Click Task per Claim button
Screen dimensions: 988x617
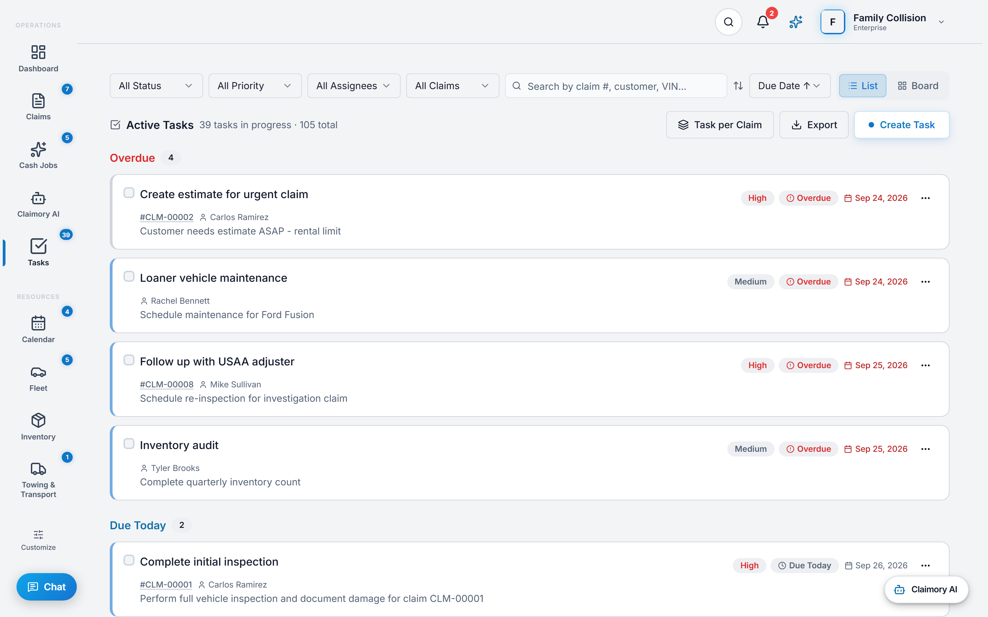click(x=720, y=125)
